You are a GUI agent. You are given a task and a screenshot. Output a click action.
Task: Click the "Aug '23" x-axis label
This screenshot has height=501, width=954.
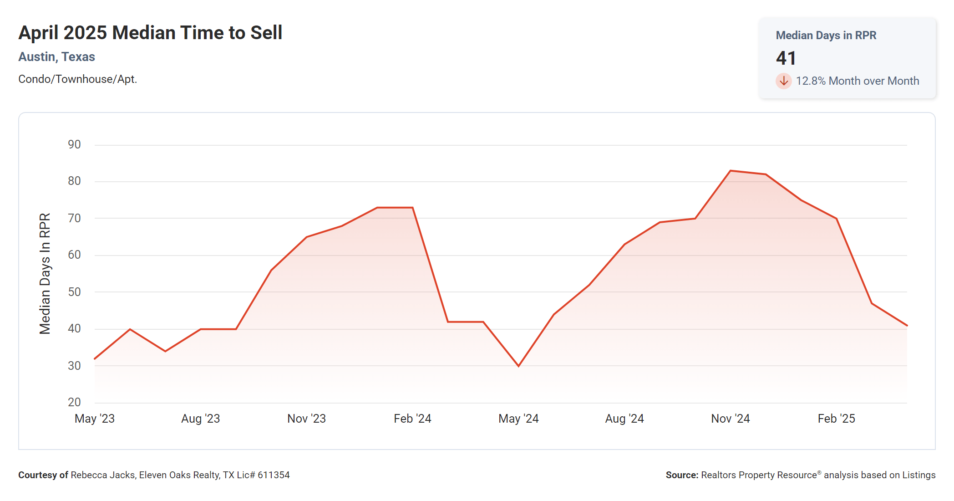click(200, 419)
